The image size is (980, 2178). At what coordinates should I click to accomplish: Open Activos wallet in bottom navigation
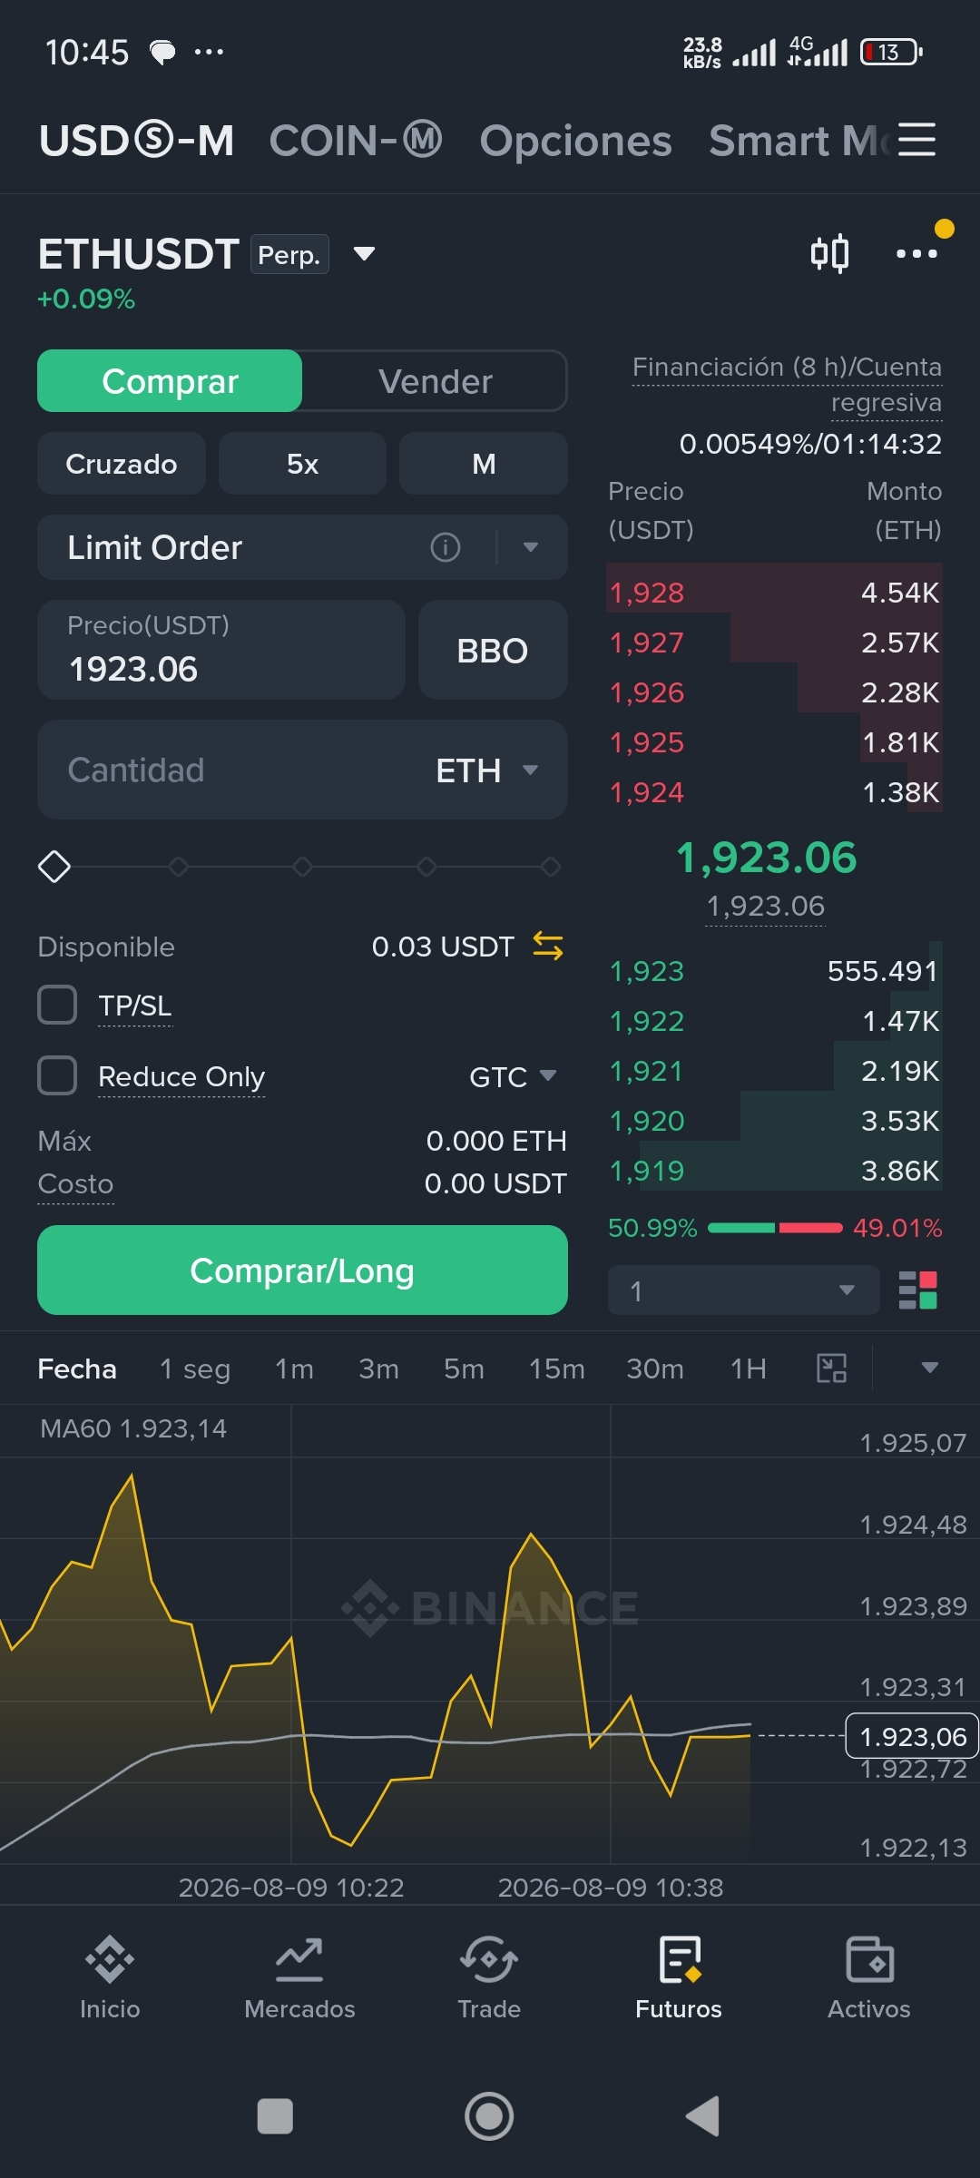click(868, 1977)
